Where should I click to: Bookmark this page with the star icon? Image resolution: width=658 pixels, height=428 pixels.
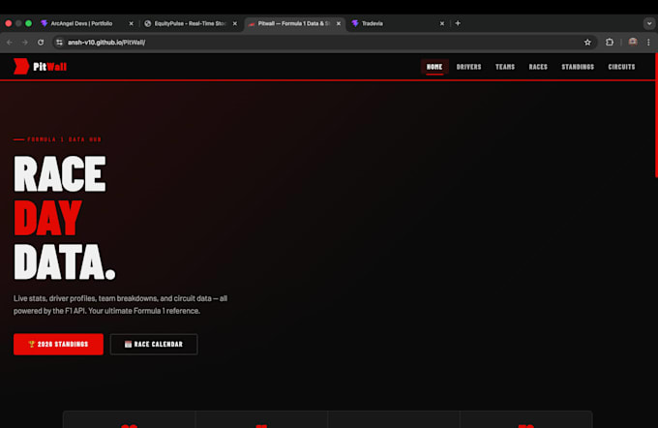[x=587, y=42]
